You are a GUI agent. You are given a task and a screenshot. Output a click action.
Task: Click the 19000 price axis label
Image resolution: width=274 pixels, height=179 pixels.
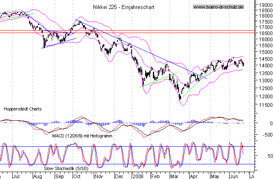[263, 6]
